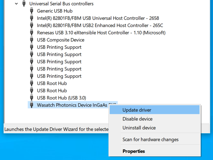Click the Wasatch Photonics Device icon
213x160 pixels.
[x=32, y=105]
